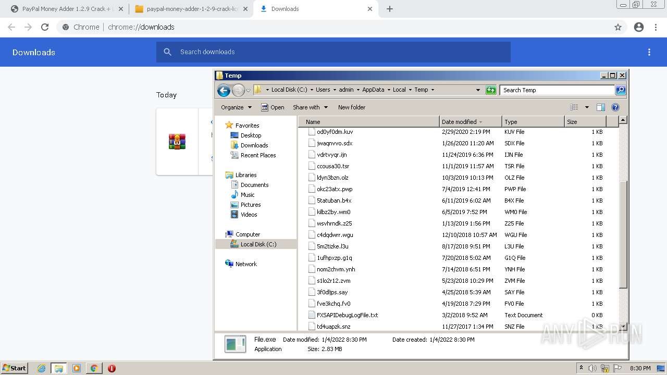Image resolution: width=667 pixels, height=375 pixels.
Task: Click the Explorer Forward arrow button
Action: click(238, 90)
